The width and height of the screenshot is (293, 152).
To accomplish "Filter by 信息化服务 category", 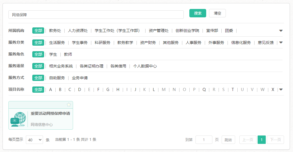I will (241, 43).
